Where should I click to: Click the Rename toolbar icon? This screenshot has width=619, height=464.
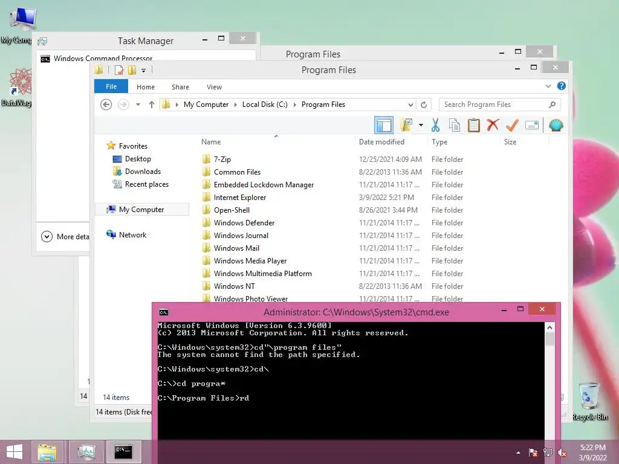tap(532, 126)
